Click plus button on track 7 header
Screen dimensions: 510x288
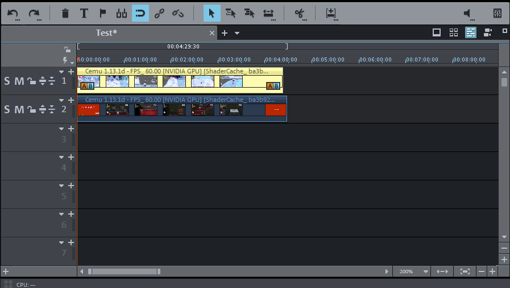[x=71, y=242]
